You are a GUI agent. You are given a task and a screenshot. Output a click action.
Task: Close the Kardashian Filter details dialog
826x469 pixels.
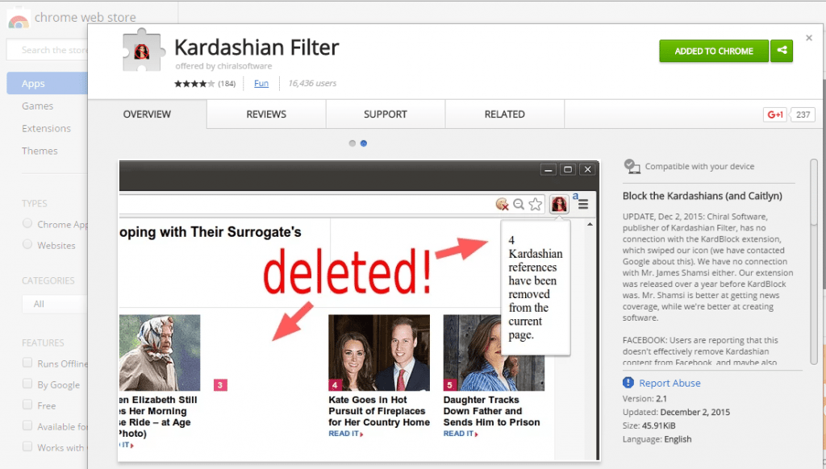(x=808, y=38)
